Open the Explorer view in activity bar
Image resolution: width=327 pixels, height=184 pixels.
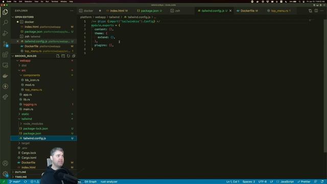[x=5, y=12]
